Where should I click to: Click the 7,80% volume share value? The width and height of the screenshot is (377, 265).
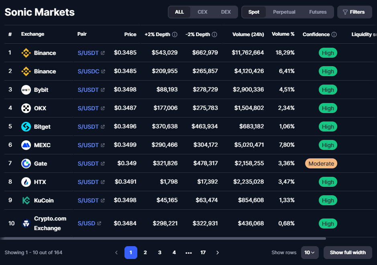point(287,145)
